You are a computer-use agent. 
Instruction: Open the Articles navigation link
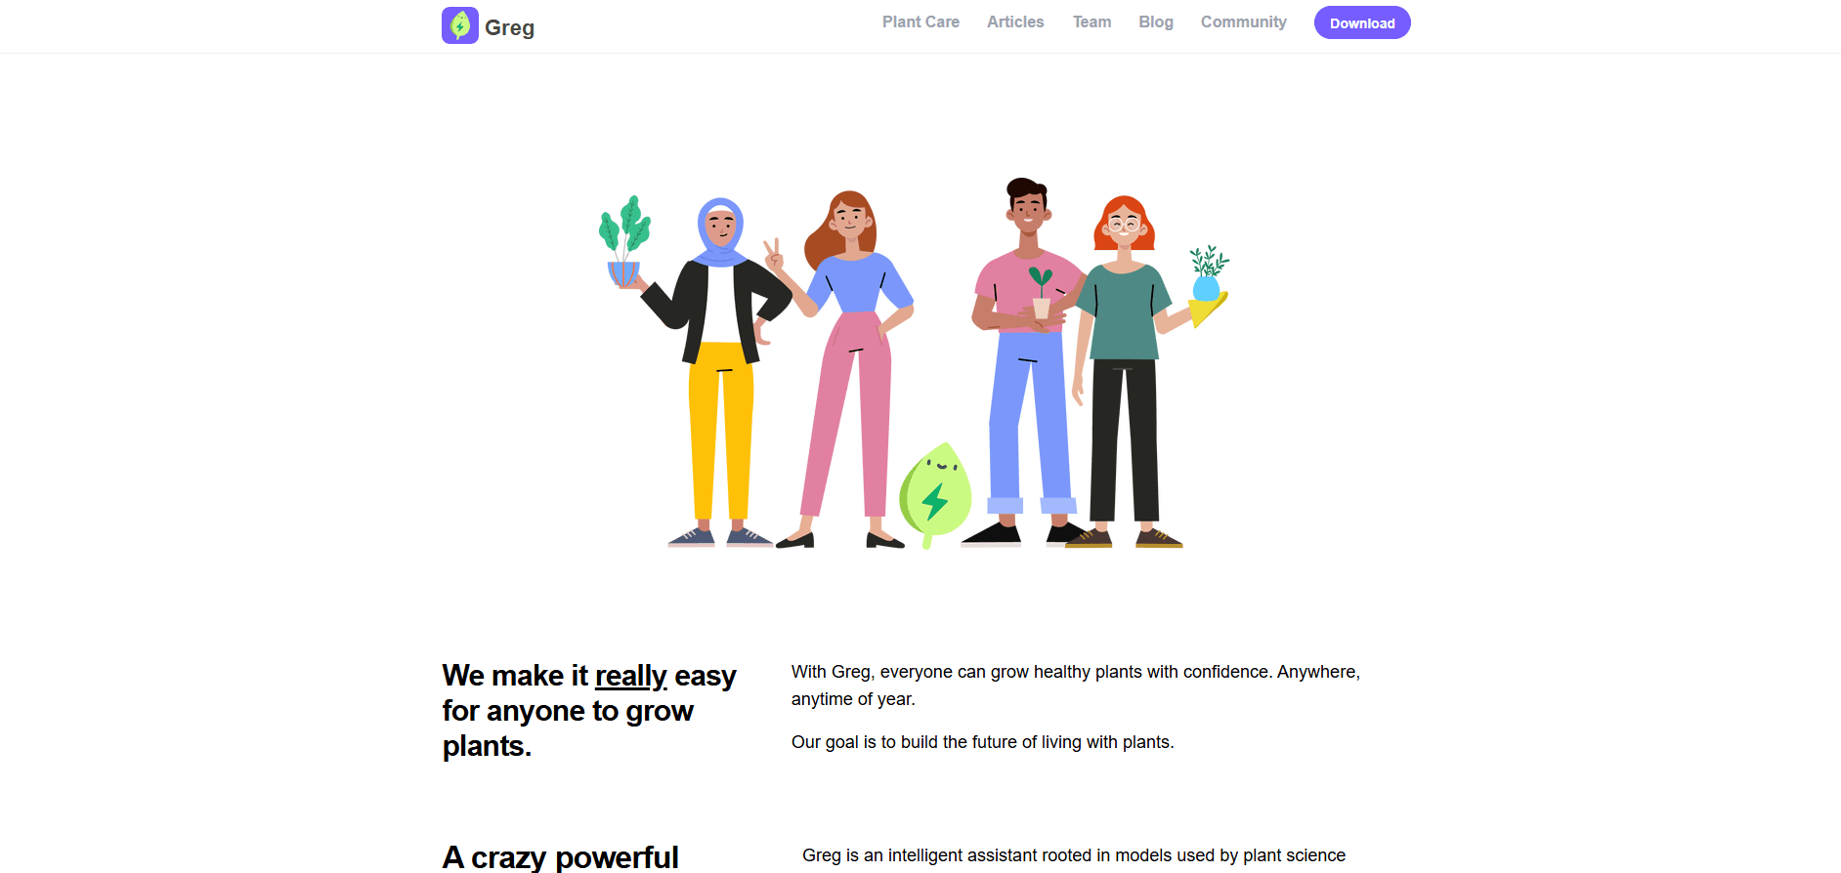pyautogui.click(x=1015, y=21)
